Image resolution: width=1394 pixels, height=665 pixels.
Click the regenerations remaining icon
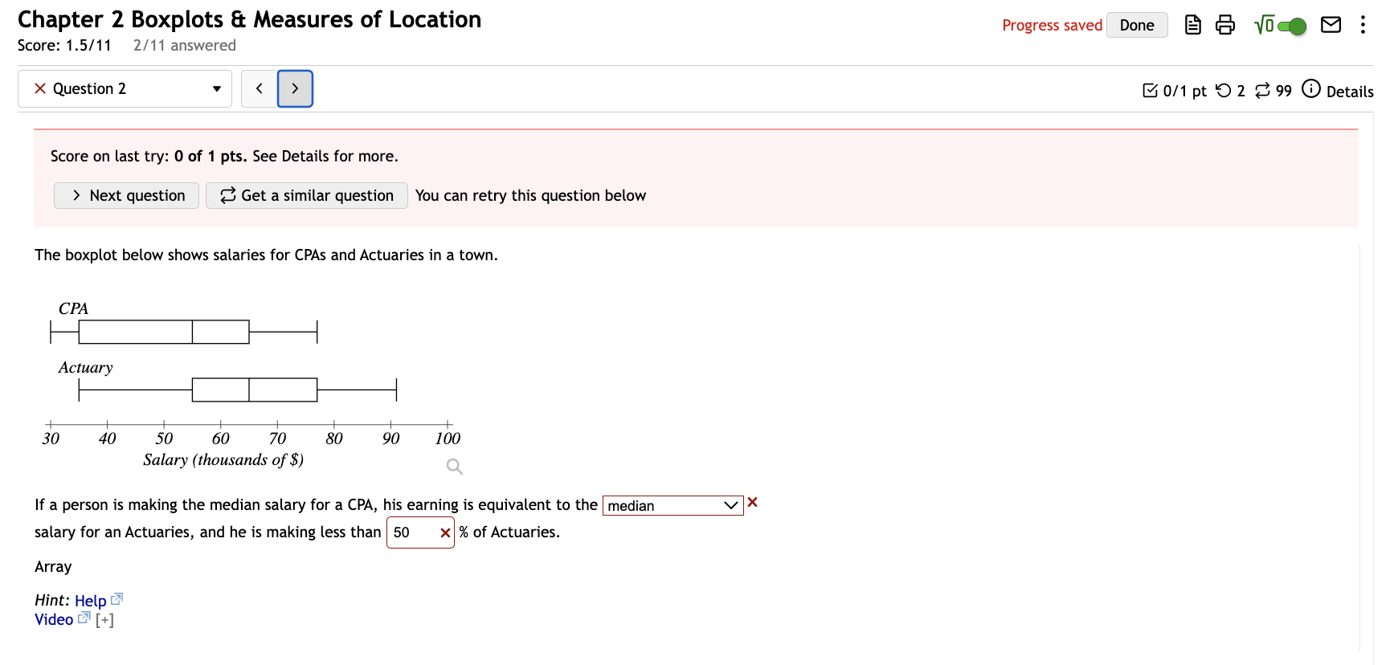[1263, 90]
